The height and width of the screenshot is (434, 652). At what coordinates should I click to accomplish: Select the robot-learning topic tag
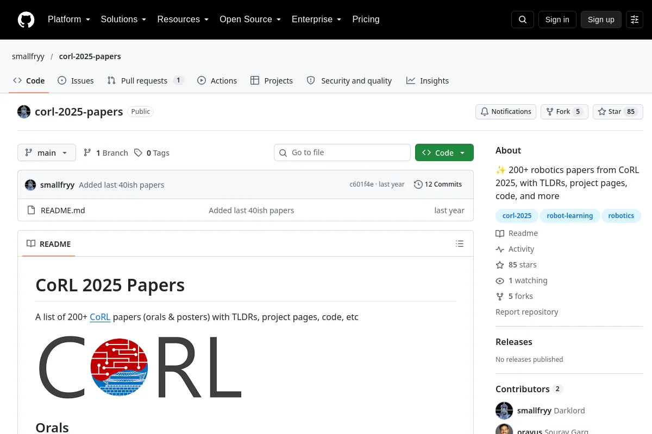[x=570, y=216]
